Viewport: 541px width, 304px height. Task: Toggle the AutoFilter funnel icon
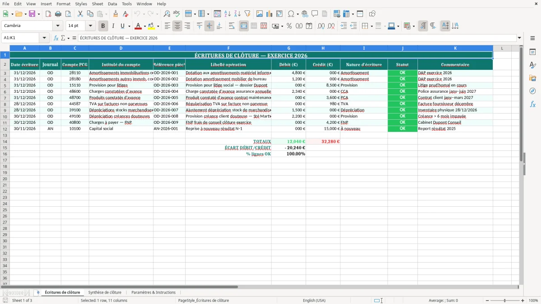click(x=248, y=14)
